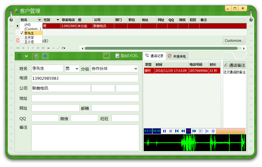Image resolution: width=262 pixels, height=167 pixels.
Task: Check the 王天宇 filter checkbox
Action: point(22,37)
